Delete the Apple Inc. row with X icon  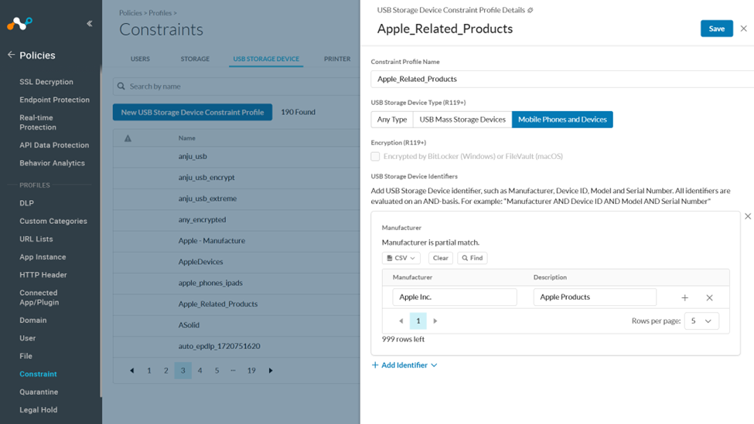(709, 297)
